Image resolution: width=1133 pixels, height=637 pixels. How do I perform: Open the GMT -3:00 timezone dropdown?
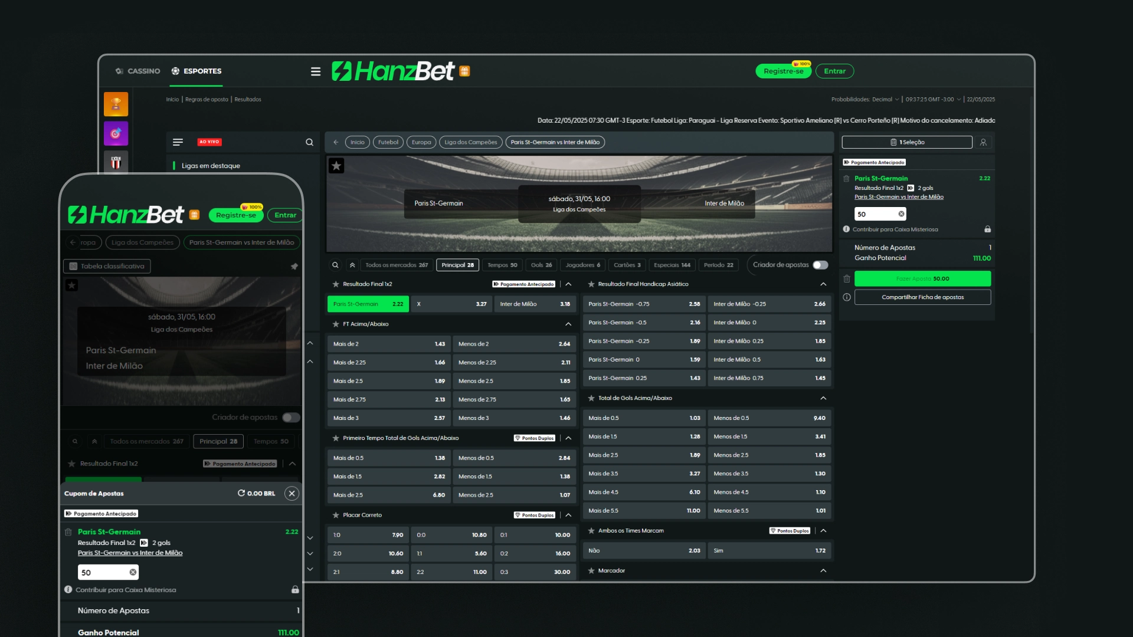[933, 99]
